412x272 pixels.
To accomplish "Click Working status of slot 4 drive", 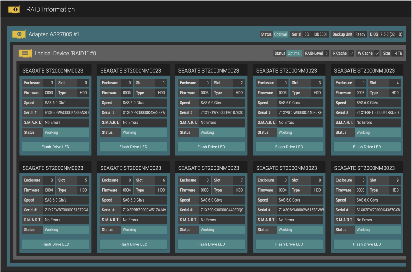I will [x=378, y=132].
